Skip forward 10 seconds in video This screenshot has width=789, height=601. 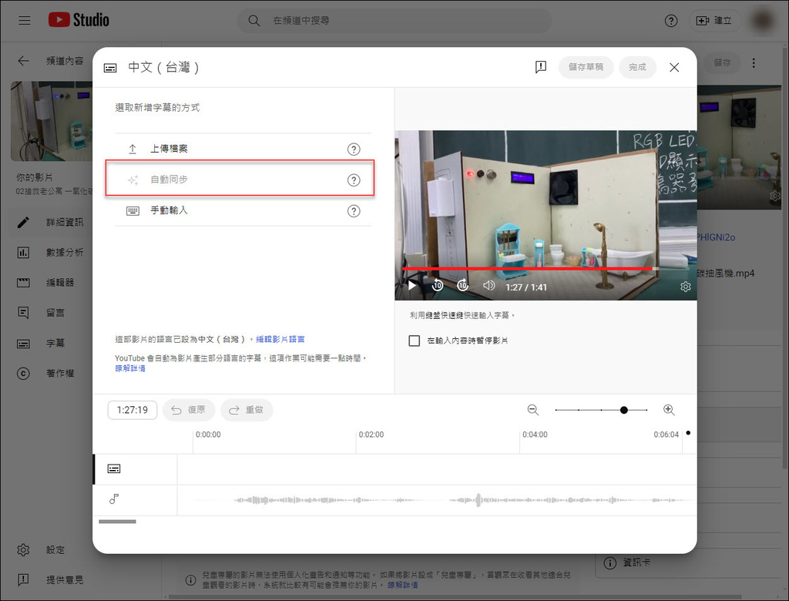tap(462, 286)
